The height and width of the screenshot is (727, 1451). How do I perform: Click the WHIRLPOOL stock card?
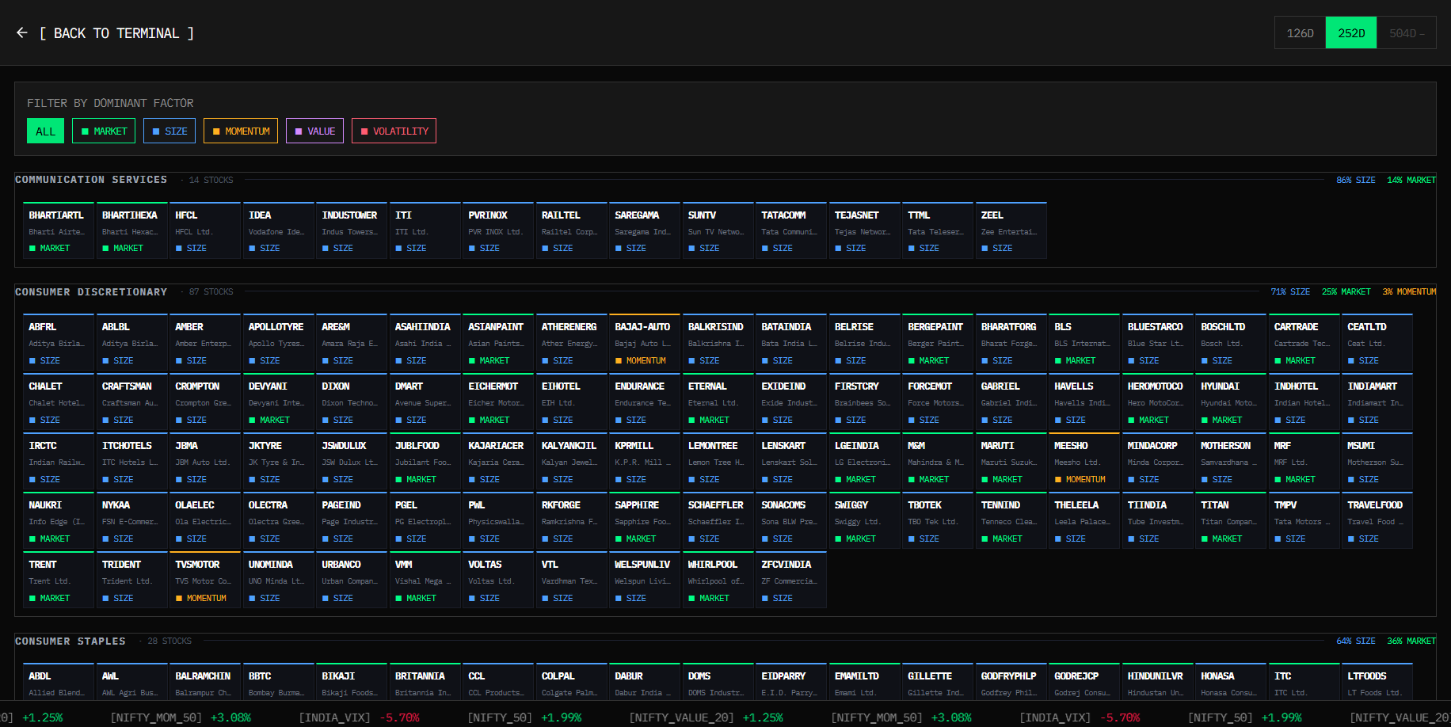[718, 580]
